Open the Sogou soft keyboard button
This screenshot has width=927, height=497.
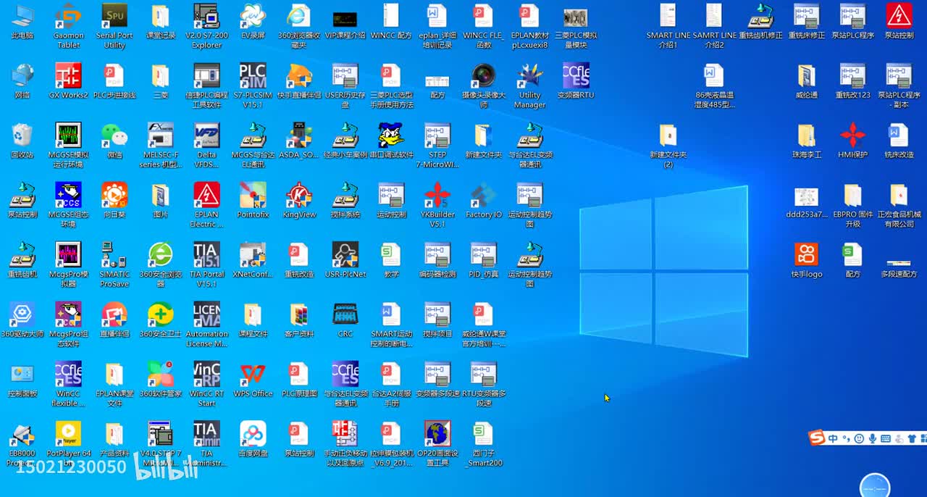click(886, 438)
